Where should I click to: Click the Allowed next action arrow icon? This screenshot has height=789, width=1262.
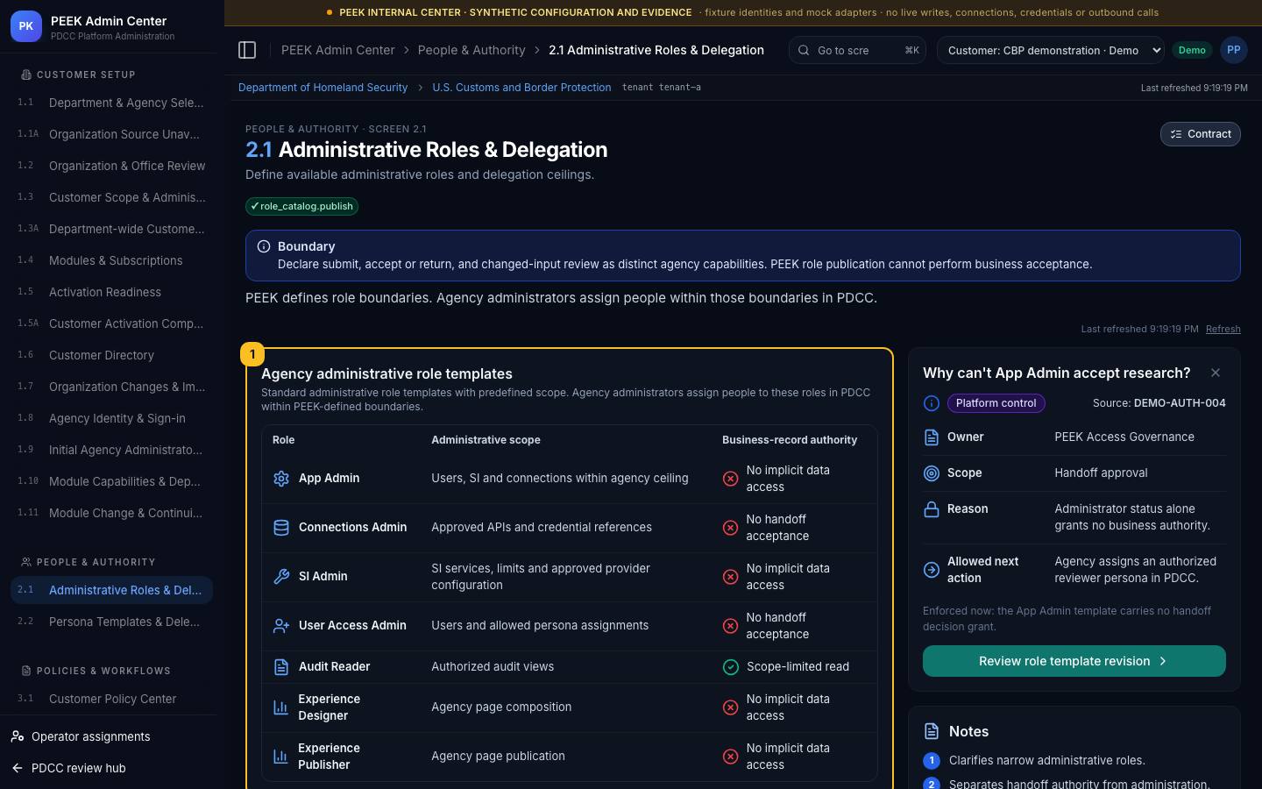(932, 570)
